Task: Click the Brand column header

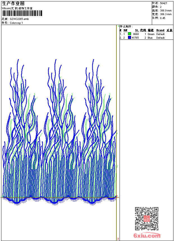Action: [x=160, y=30]
